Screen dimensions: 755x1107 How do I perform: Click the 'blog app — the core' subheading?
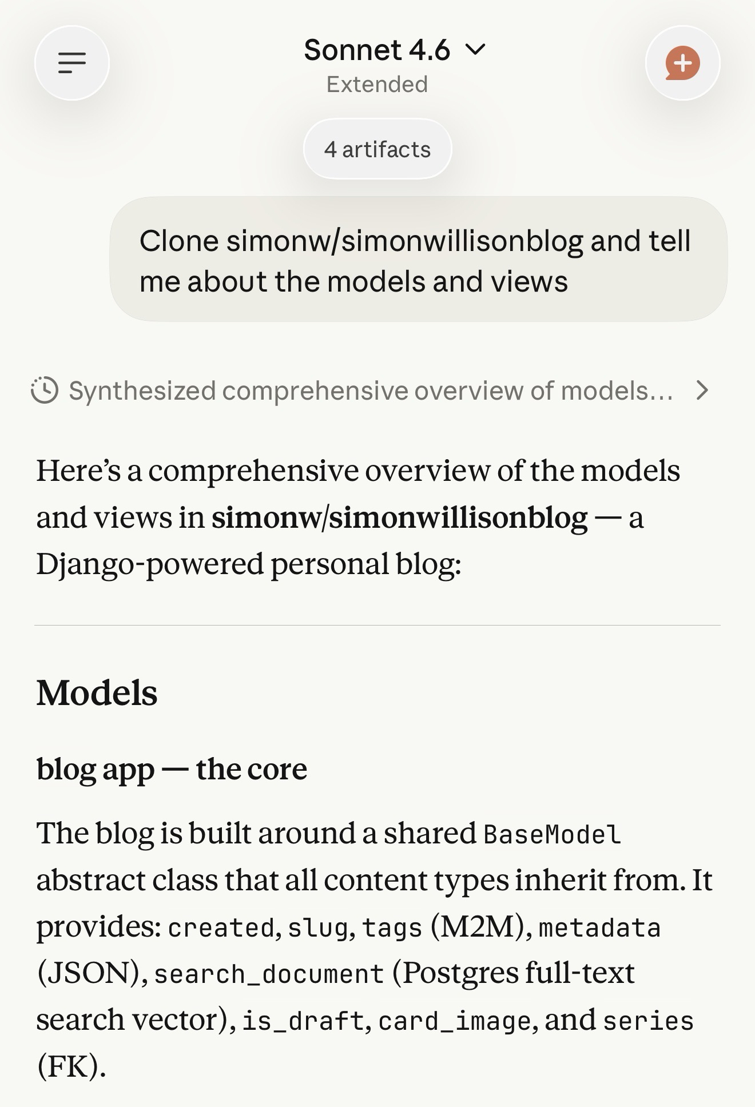coord(172,769)
